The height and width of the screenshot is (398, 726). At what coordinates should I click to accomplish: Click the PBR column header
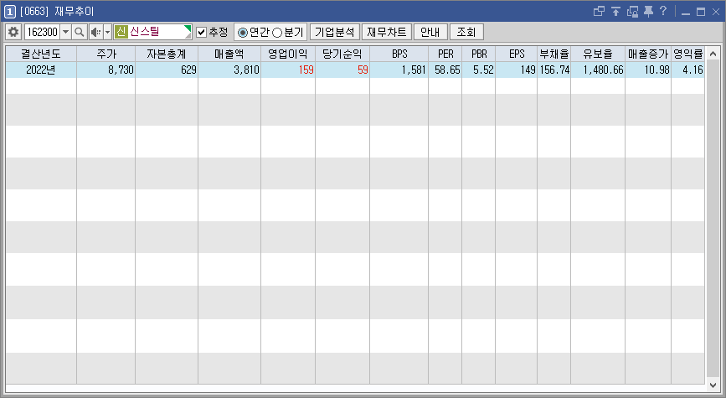[479, 54]
